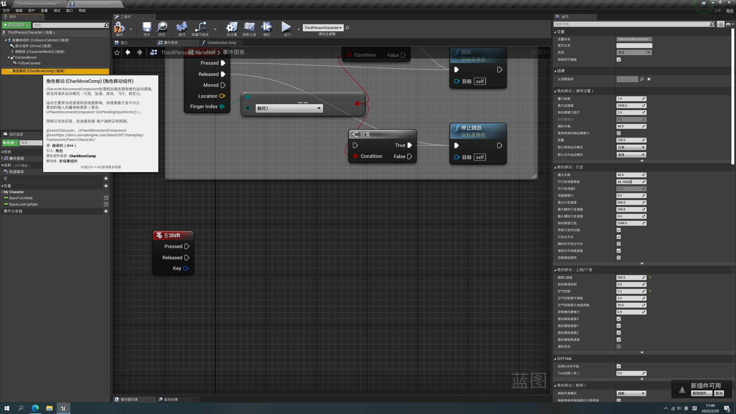Toggle Sweep While Nav Walking (导航行走时扫描) checkbox
736x414 pixels.
point(619,230)
